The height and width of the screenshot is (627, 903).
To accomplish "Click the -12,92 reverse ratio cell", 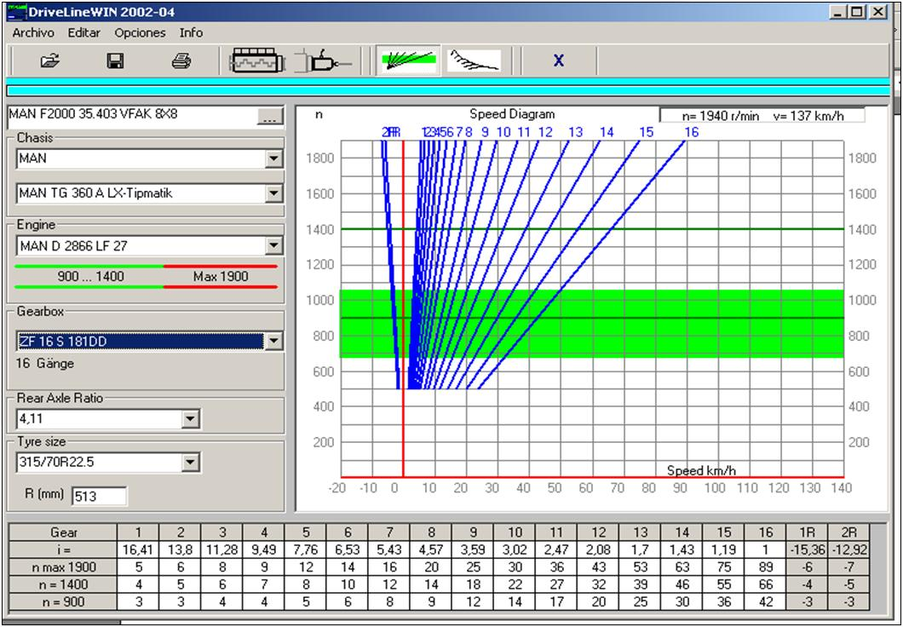I will (x=848, y=549).
